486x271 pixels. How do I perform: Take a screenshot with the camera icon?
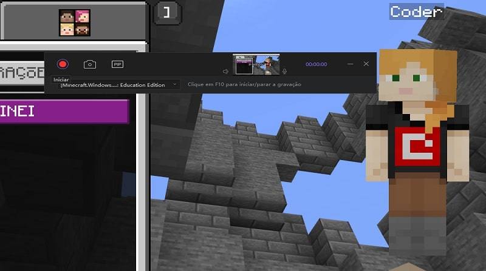coord(89,64)
